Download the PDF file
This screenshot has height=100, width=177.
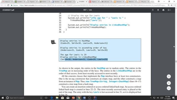click(158, 10)
